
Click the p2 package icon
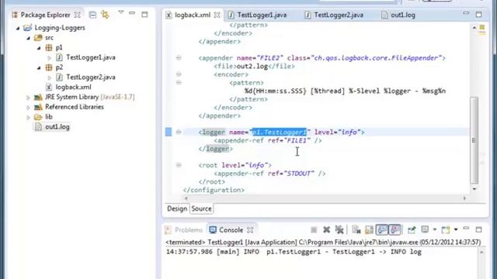[x=48, y=67]
